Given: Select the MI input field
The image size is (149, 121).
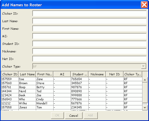Looking at the screenshot, I should pos(89,36).
